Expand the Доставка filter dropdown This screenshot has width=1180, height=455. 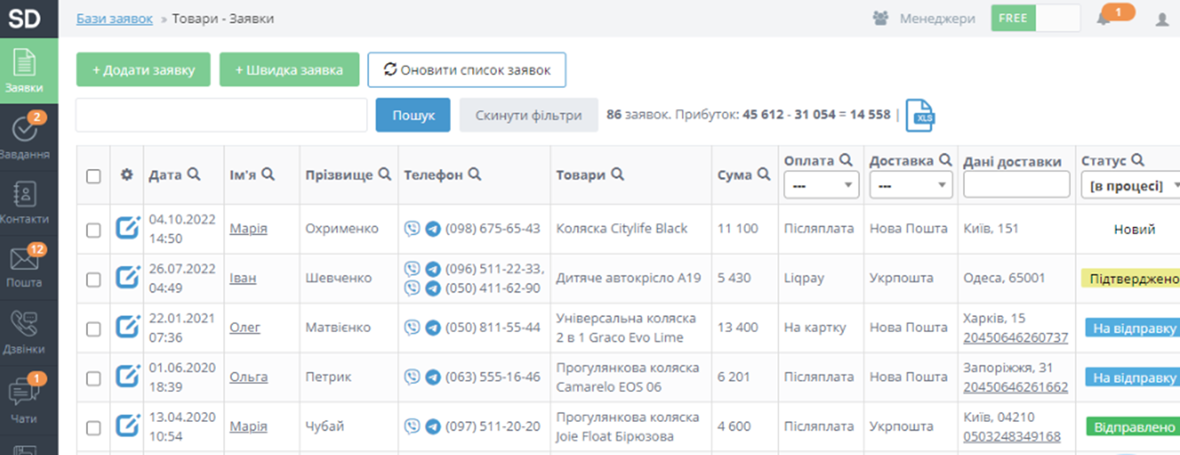(x=911, y=186)
